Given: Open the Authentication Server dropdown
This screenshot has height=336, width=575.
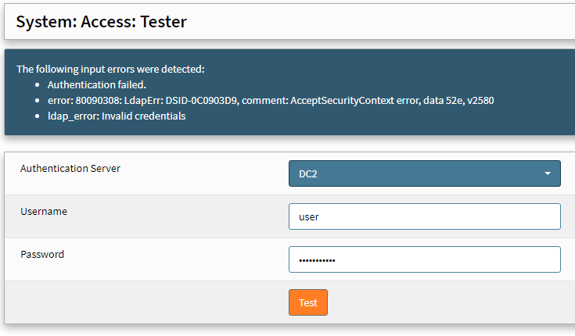Looking at the screenshot, I should point(424,173).
